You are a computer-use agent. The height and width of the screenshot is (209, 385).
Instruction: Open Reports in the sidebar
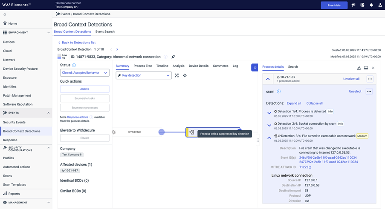[14, 194]
